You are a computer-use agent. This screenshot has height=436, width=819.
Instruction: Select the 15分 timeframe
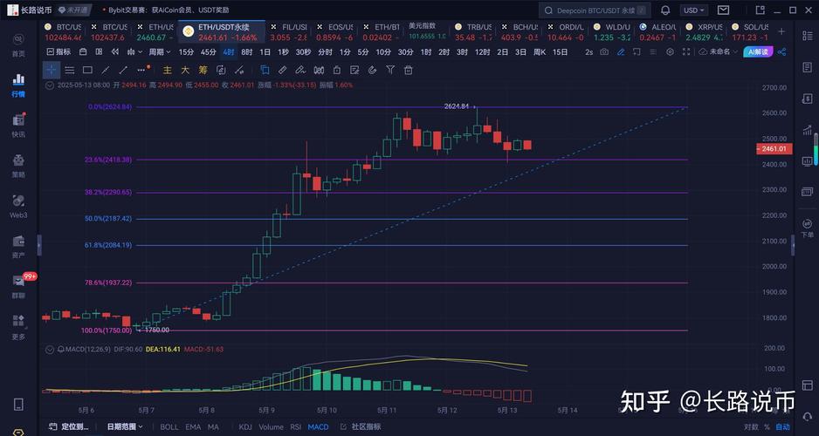pyautogui.click(x=186, y=51)
